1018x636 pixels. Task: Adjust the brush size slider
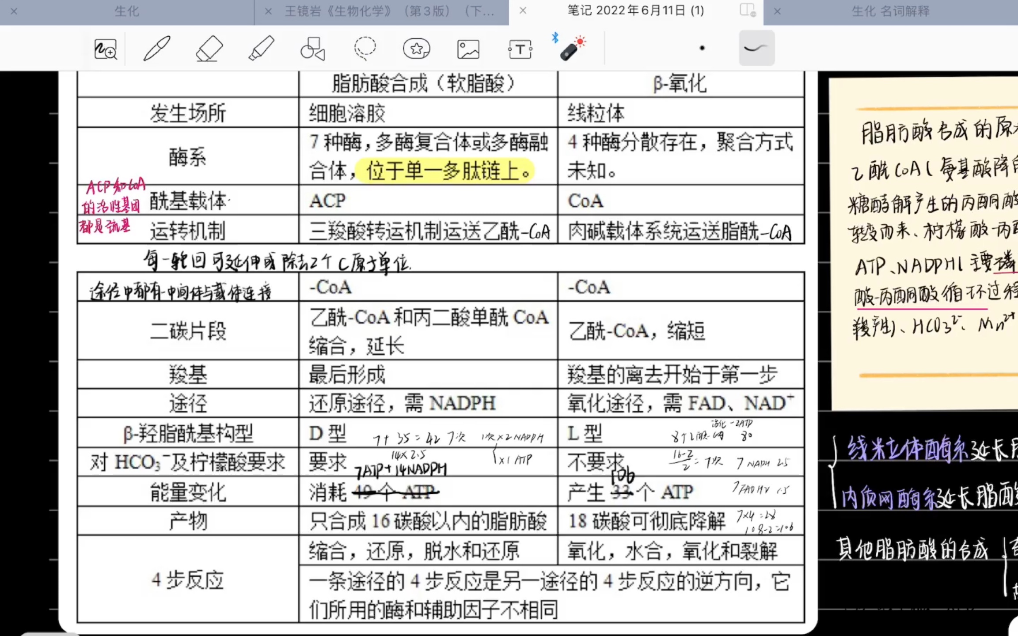point(701,48)
